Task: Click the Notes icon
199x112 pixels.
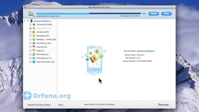Action: [x=34, y=51]
